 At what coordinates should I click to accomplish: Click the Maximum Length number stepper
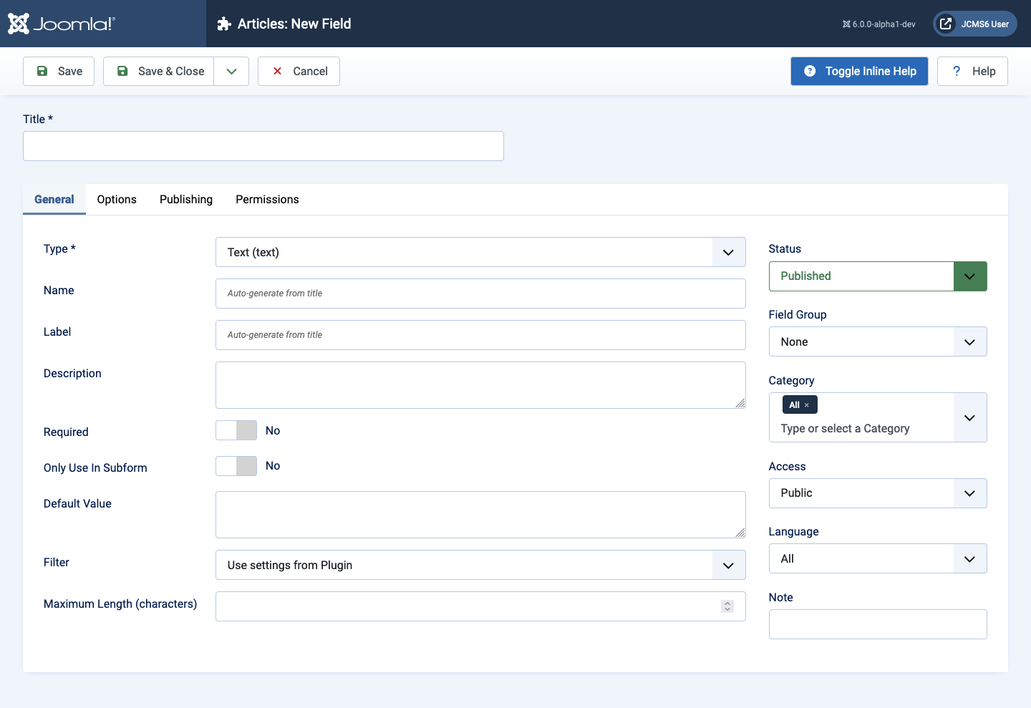(x=727, y=606)
